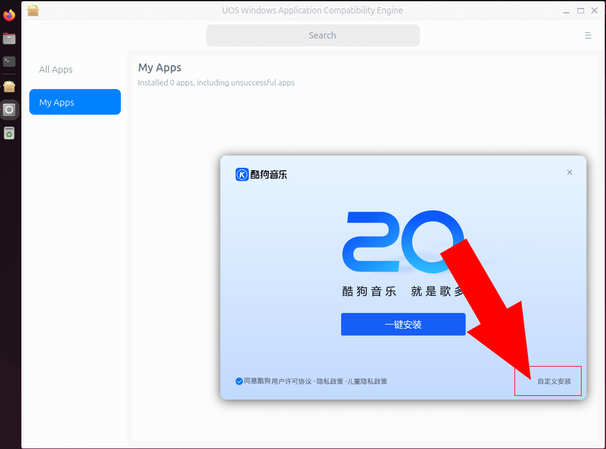606x449 pixels.
Task: Click the Search field
Action: pos(312,35)
